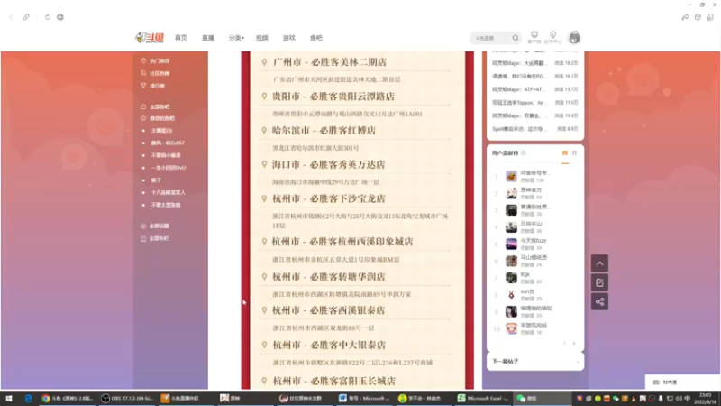This screenshot has height=406, width=721.
Task: Open contributor sun贵 profile
Action: click(527, 291)
